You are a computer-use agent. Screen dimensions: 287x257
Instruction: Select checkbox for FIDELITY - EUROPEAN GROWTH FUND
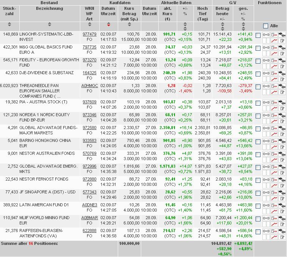[x=258, y=61]
